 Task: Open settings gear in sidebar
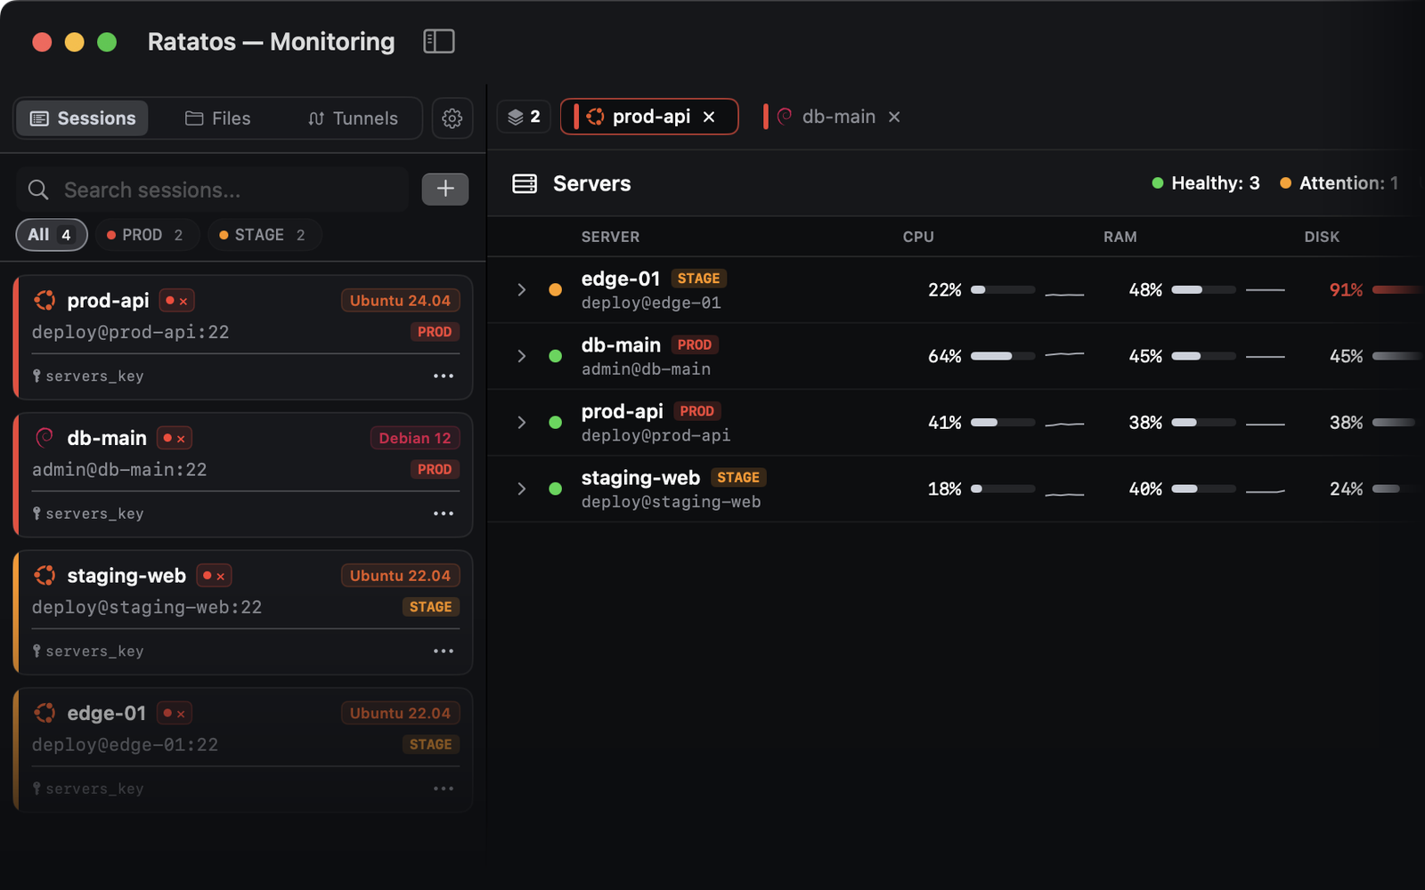point(452,118)
